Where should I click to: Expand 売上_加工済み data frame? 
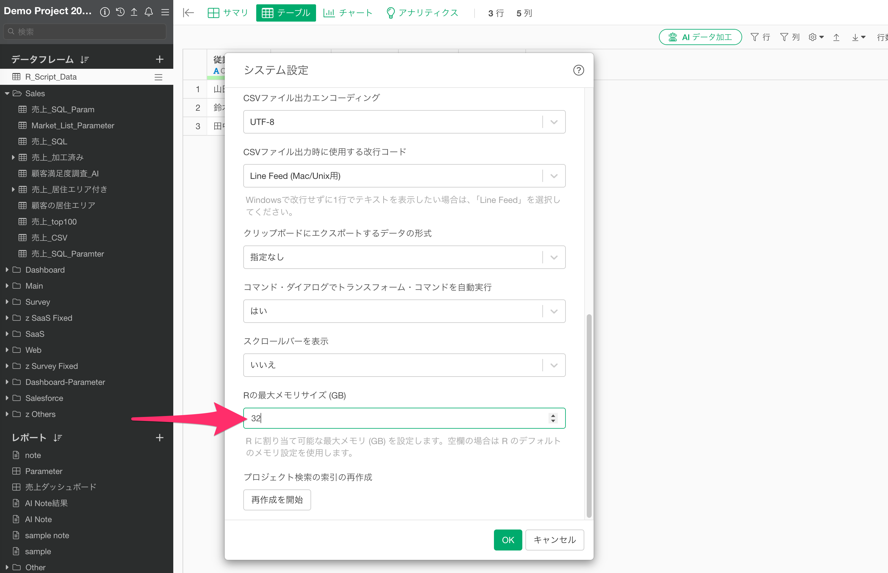(x=13, y=157)
